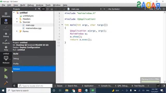Expand the Forms folder
This screenshot has width=166, height=93.
click(17, 31)
